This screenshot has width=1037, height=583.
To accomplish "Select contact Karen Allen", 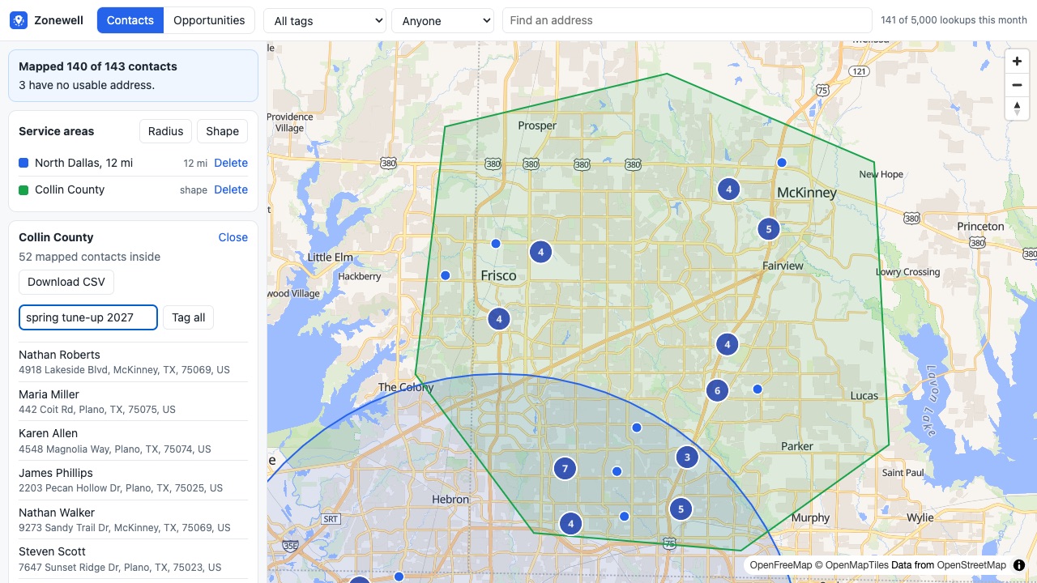I will pyautogui.click(x=133, y=440).
